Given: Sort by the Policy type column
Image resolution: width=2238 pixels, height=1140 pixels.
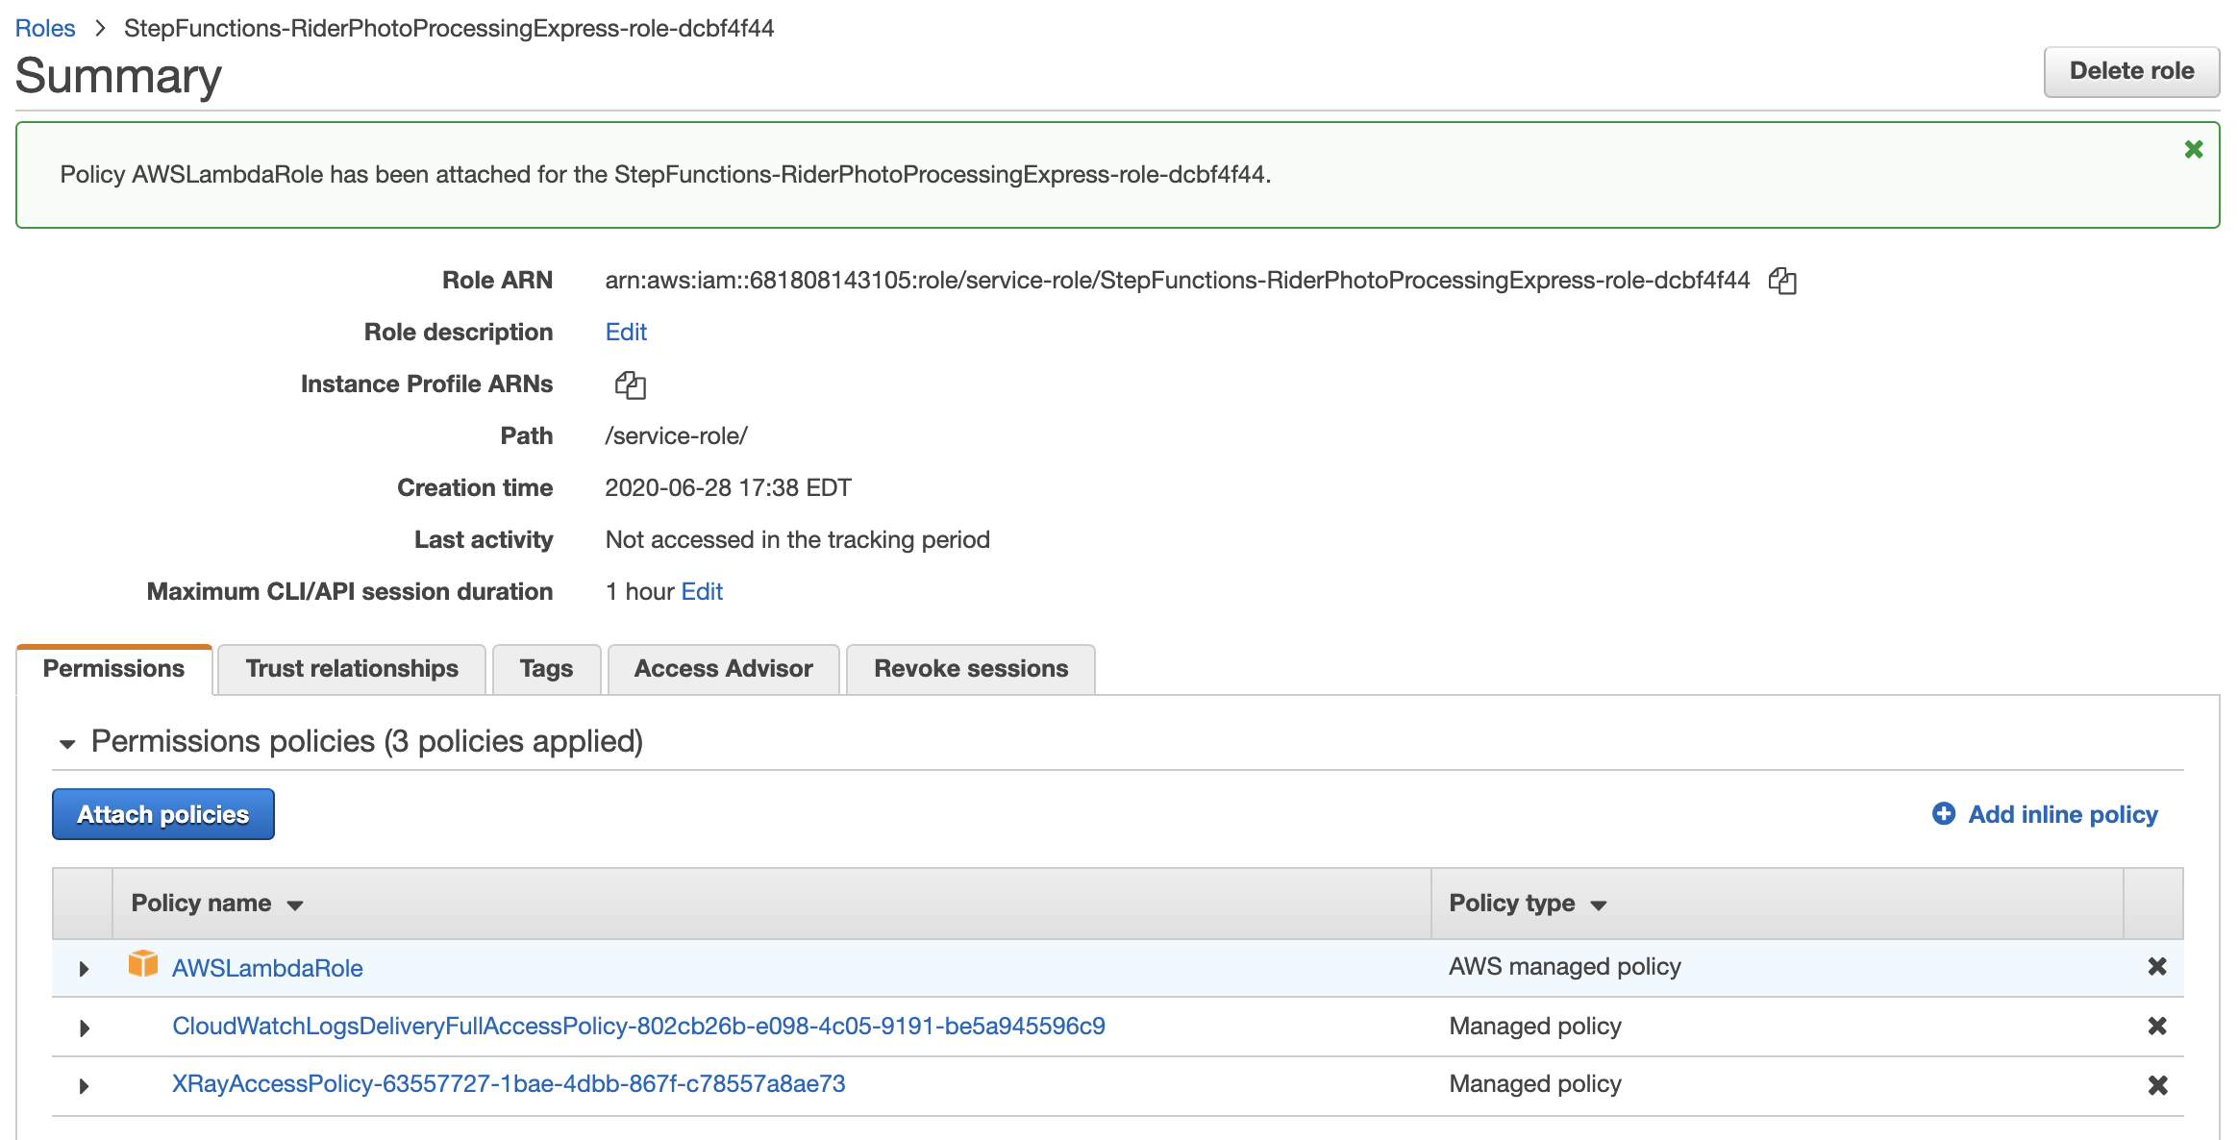Looking at the screenshot, I should point(1528,904).
